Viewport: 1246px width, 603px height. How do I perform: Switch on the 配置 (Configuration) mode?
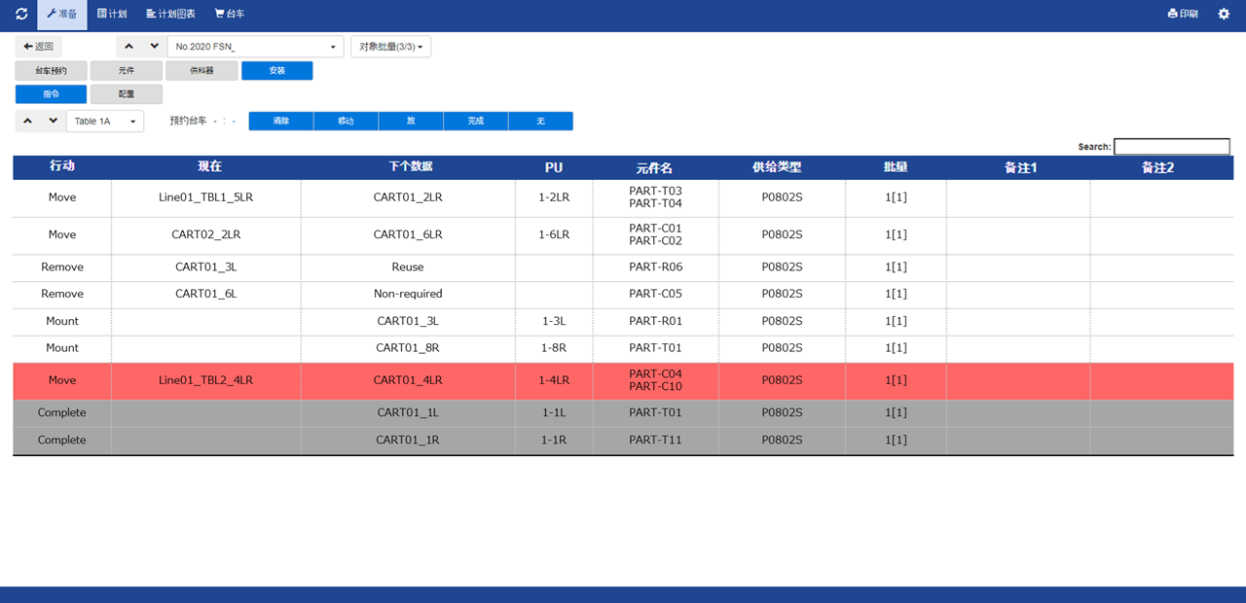(x=126, y=93)
